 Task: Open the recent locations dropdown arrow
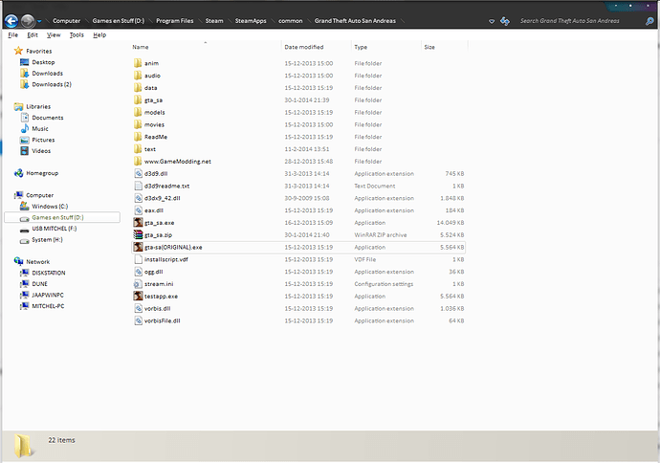point(41,20)
